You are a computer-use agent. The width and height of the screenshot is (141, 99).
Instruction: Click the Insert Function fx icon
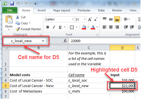pyautogui.click(x=65, y=41)
